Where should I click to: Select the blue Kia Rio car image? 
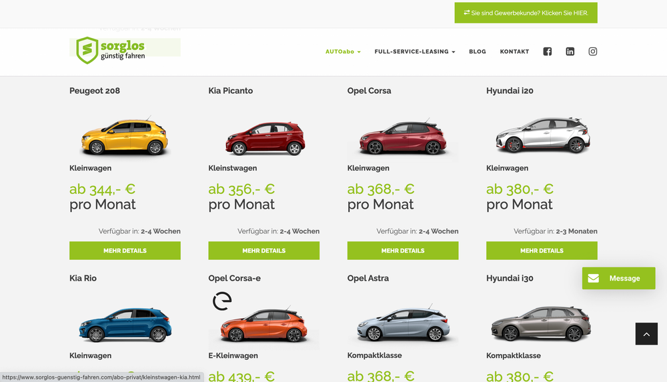pyautogui.click(x=125, y=325)
